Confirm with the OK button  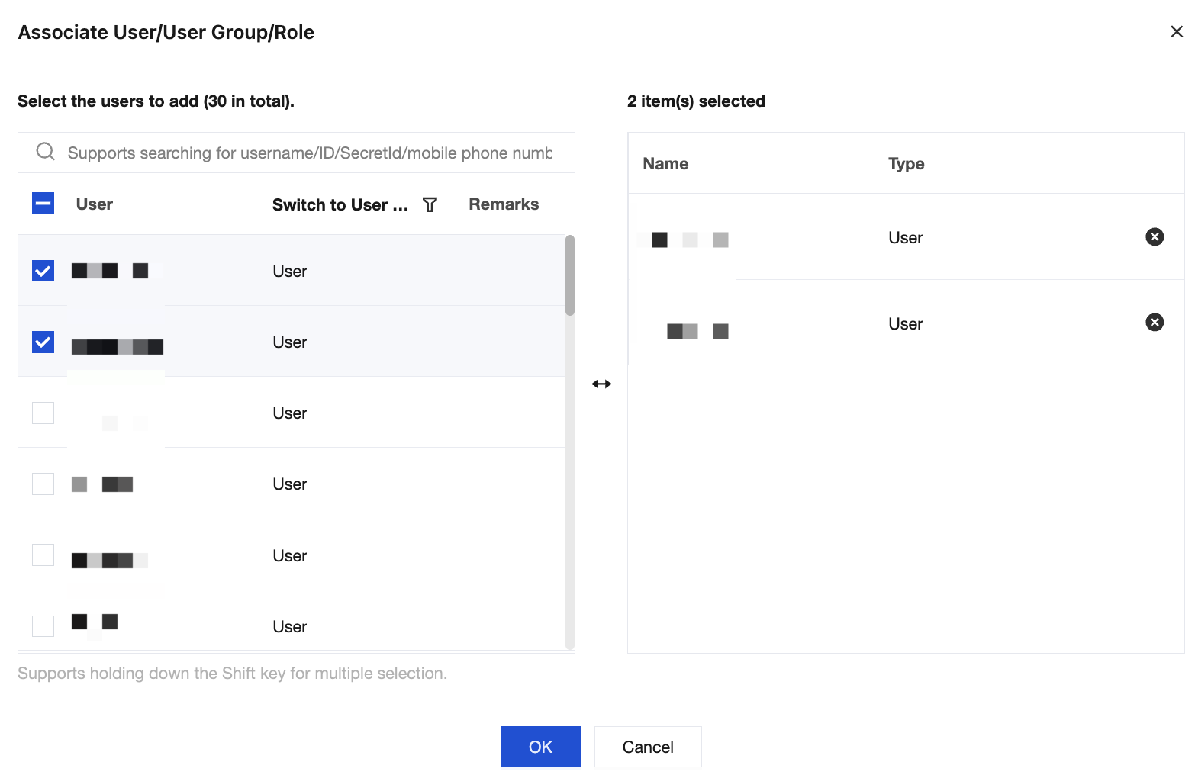pos(540,747)
